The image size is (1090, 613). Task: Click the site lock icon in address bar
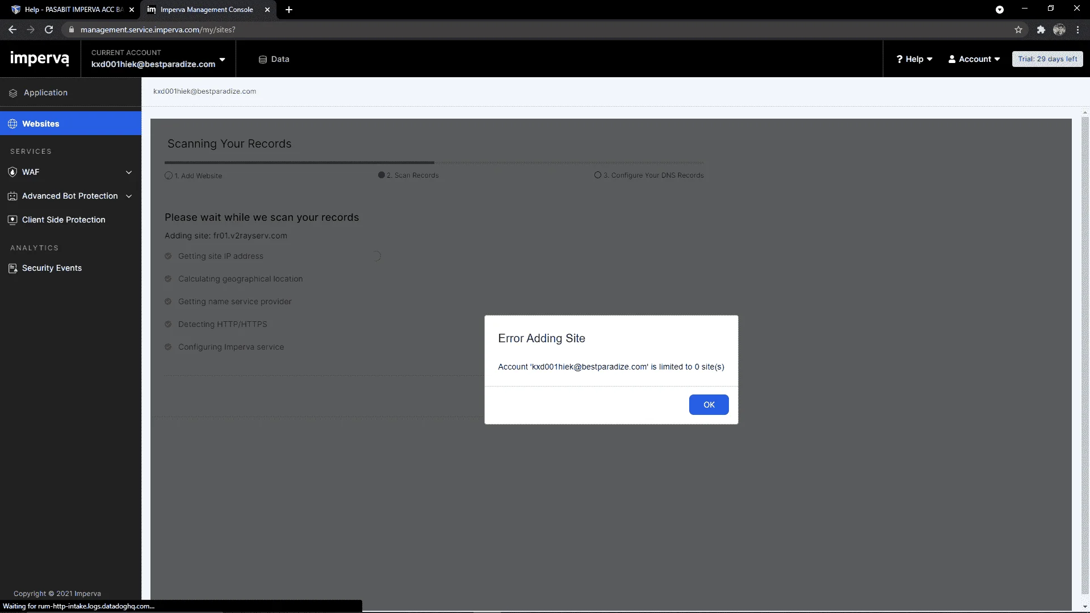point(71,30)
